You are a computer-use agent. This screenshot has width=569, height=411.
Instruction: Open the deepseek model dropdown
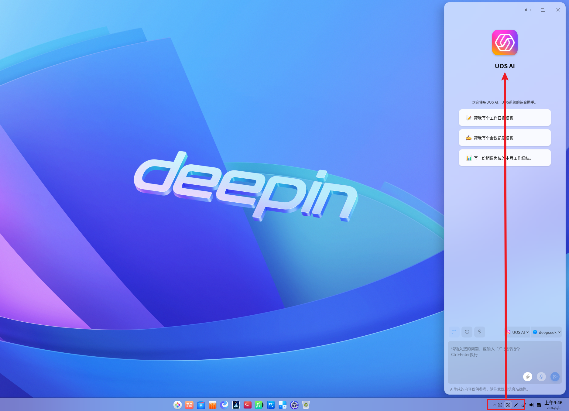pyautogui.click(x=547, y=332)
